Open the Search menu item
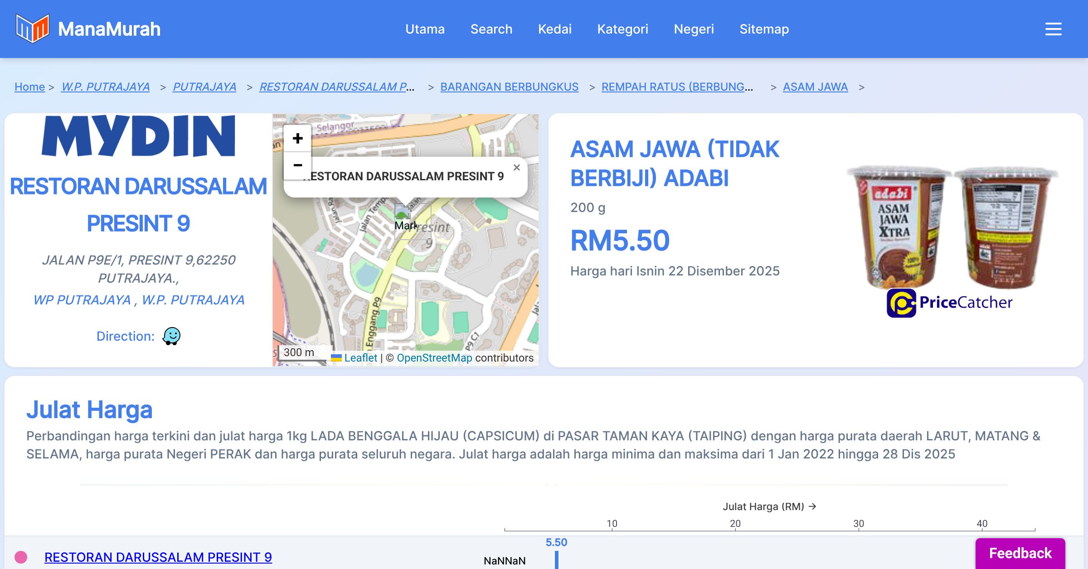The width and height of the screenshot is (1088, 569). click(x=491, y=29)
